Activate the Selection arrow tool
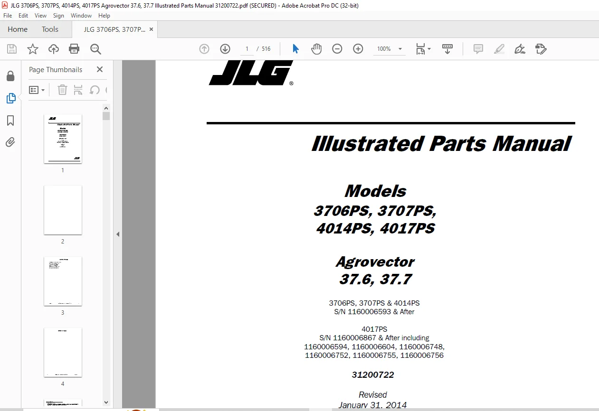Image resolution: width=599 pixels, height=411 pixels. coord(296,49)
